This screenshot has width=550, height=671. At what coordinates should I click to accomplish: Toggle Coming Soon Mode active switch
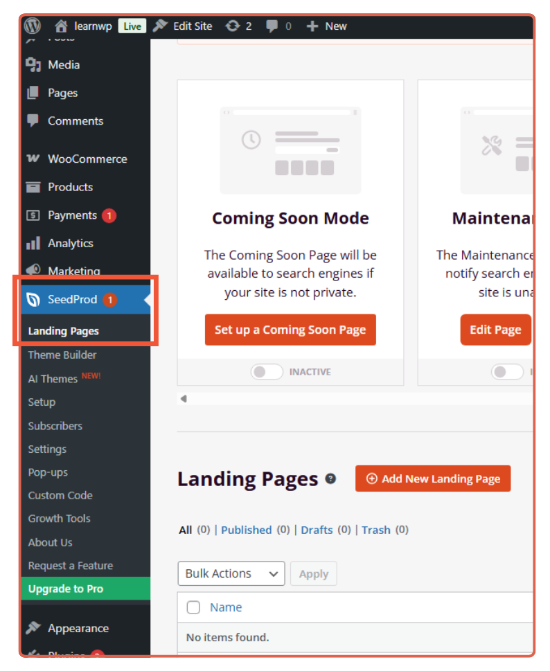click(267, 372)
